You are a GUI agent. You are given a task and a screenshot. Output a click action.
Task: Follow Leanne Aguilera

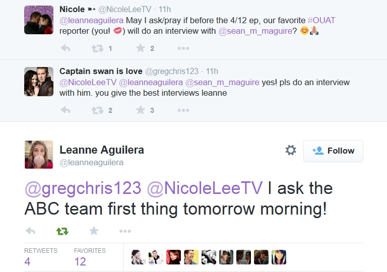333,151
